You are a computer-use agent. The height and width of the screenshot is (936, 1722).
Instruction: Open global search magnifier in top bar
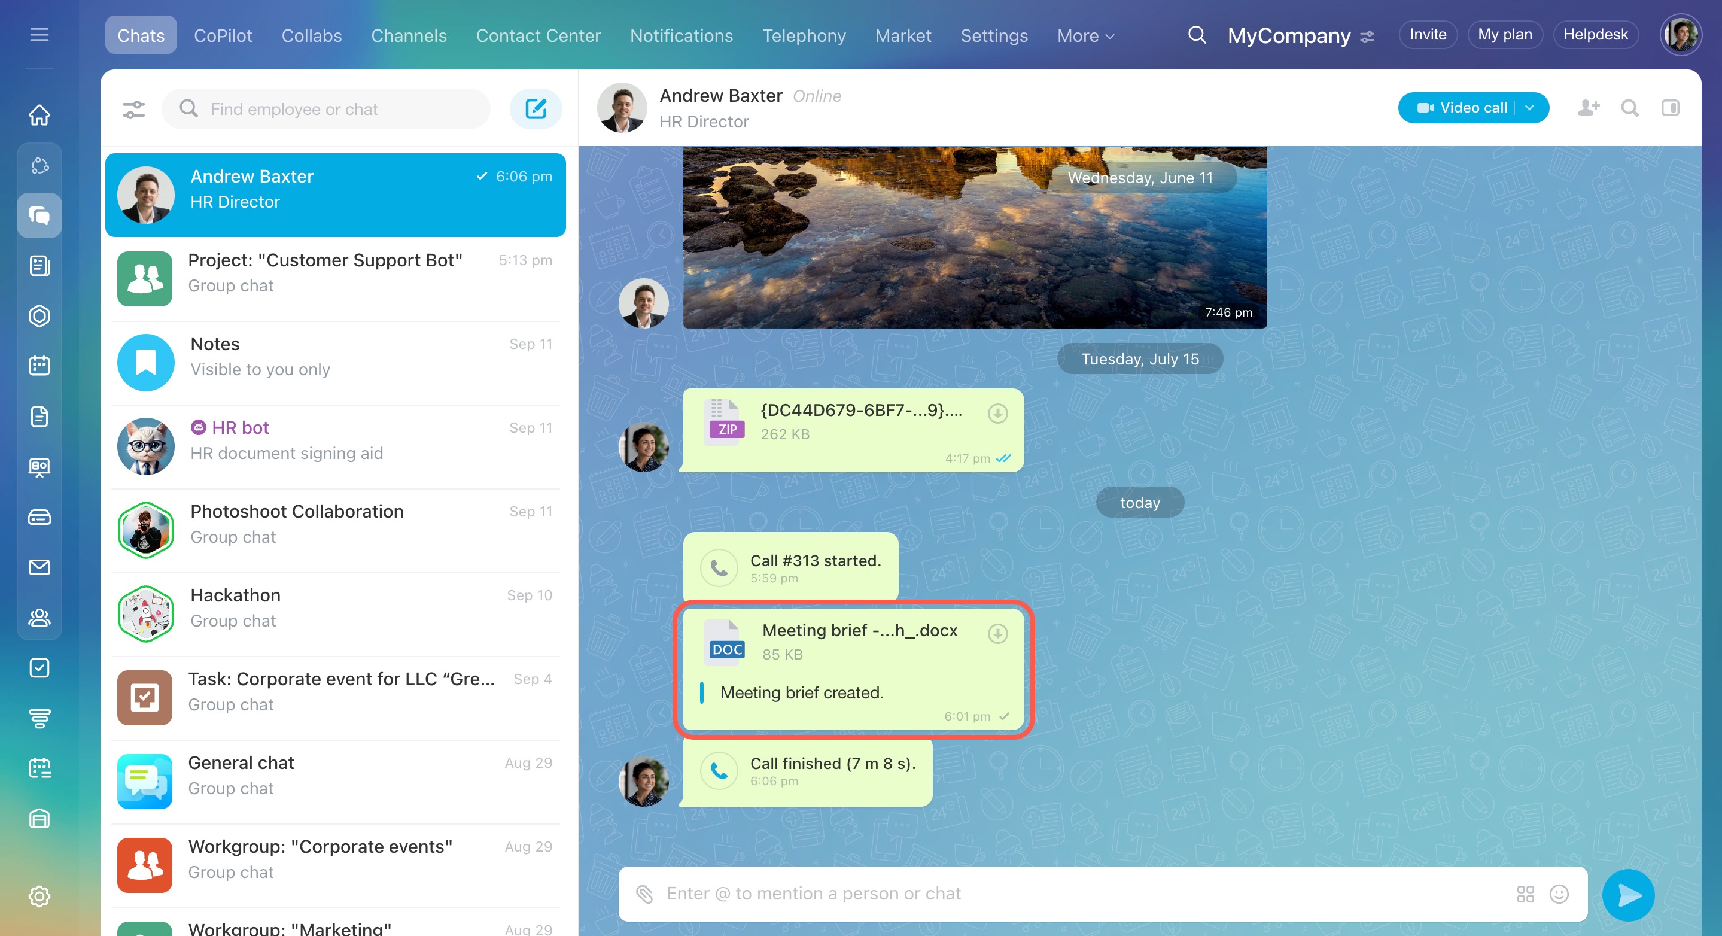1197,35
